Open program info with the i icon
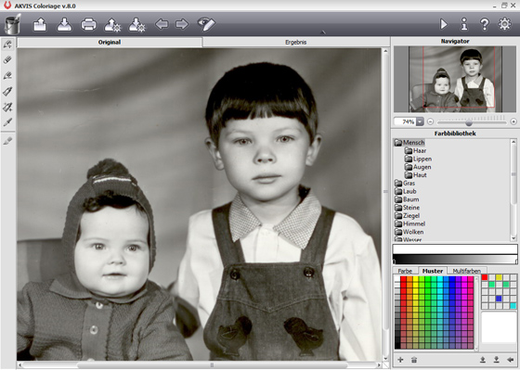 coord(464,24)
